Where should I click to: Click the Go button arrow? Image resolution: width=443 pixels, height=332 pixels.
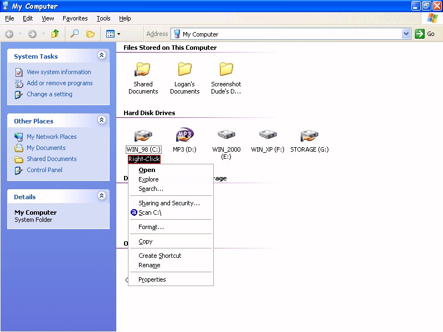pos(420,34)
